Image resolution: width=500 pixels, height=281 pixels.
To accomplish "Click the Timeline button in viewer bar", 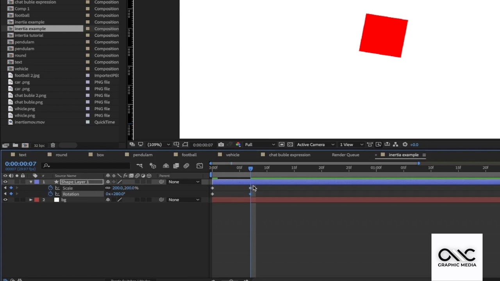I will (x=387, y=144).
